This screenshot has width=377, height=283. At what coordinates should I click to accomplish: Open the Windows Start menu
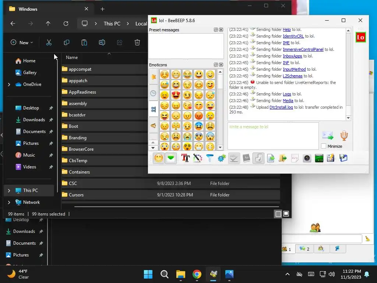point(148,274)
